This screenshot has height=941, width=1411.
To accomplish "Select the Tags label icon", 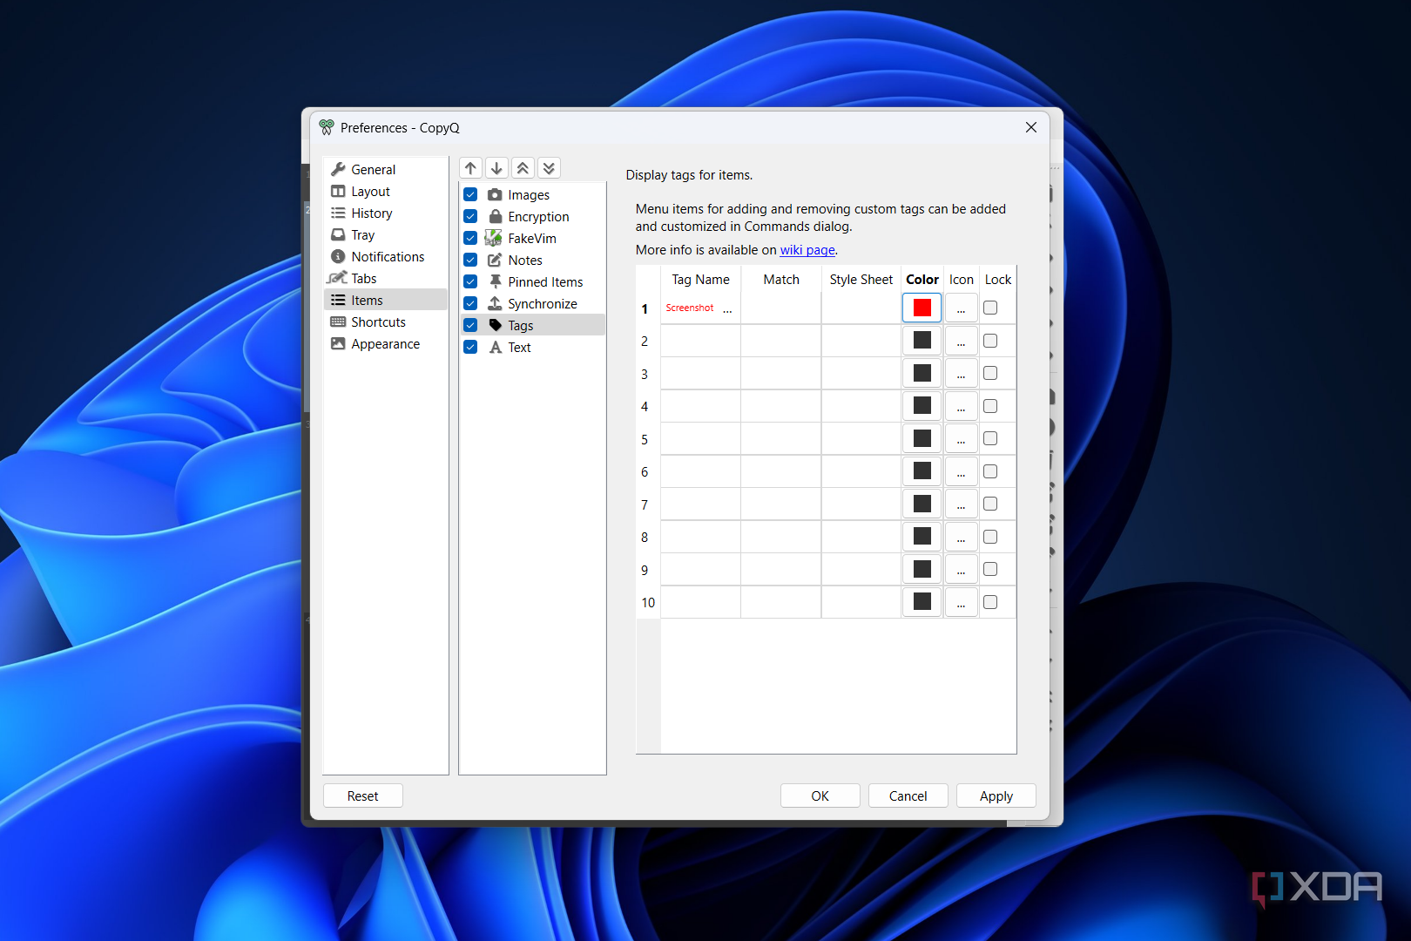I will click(495, 325).
